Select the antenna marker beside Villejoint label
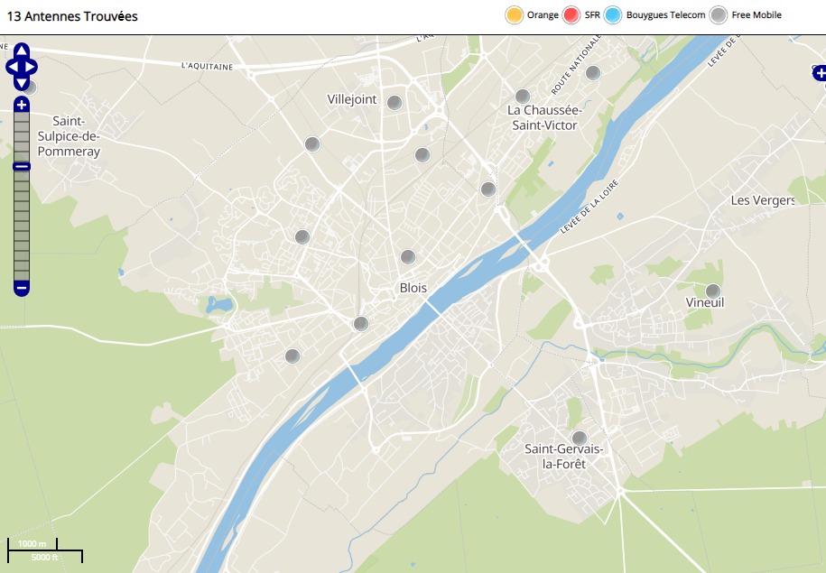The height and width of the screenshot is (573, 826). click(x=394, y=103)
